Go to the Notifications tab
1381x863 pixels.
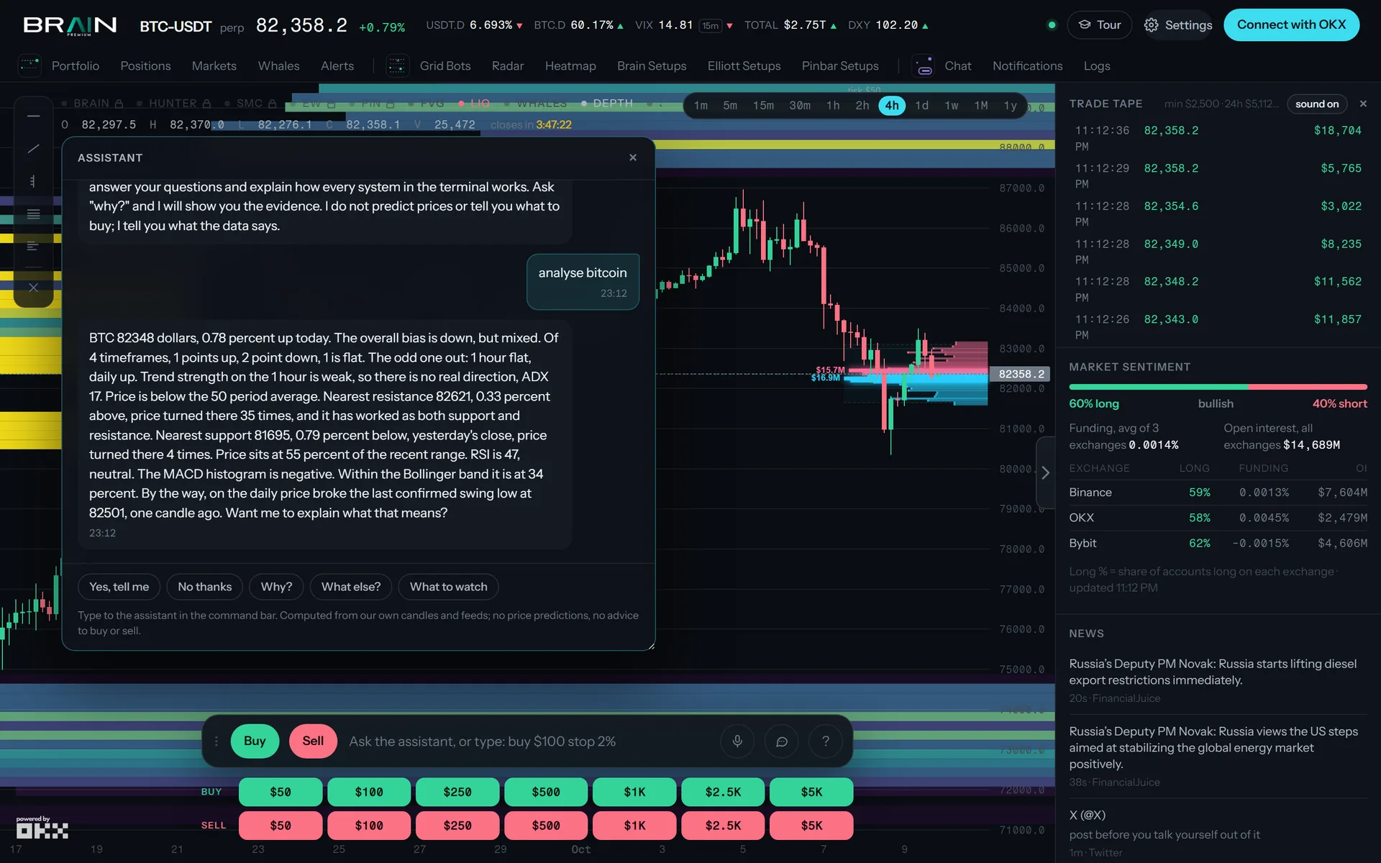tap(1027, 65)
